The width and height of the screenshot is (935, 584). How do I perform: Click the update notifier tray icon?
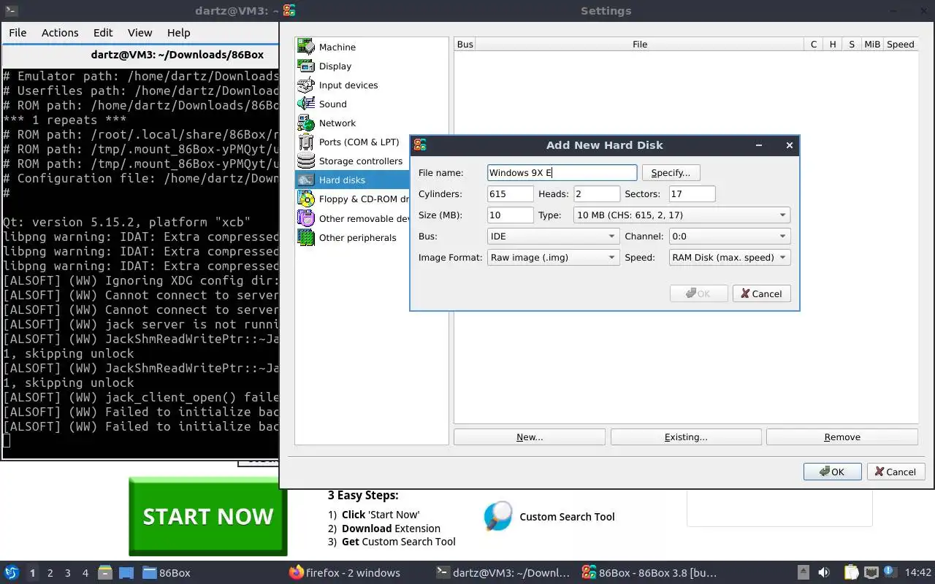[889, 572]
